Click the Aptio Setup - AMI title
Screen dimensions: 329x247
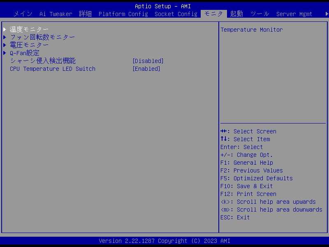(x=162, y=6)
